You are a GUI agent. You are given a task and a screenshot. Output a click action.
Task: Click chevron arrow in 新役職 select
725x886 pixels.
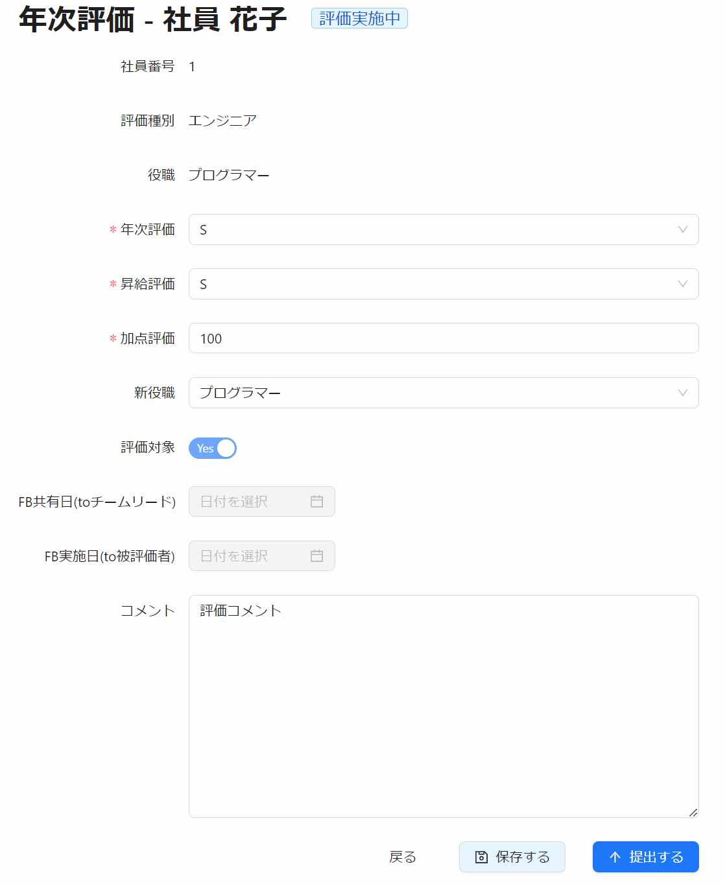pyautogui.click(x=682, y=393)
